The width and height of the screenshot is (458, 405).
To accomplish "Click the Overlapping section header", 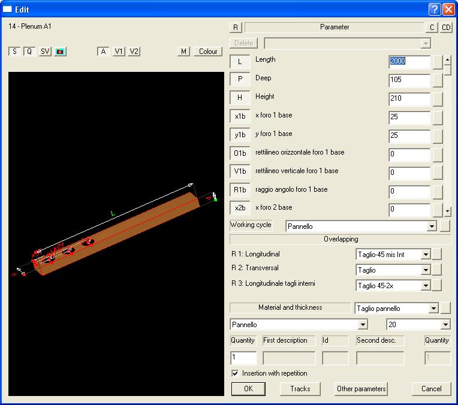I will point(341,239).
